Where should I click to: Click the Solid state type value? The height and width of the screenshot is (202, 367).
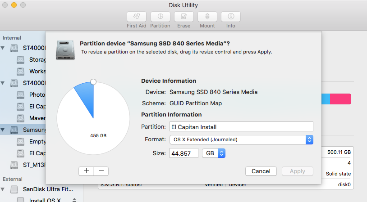[x=338, y=174]
